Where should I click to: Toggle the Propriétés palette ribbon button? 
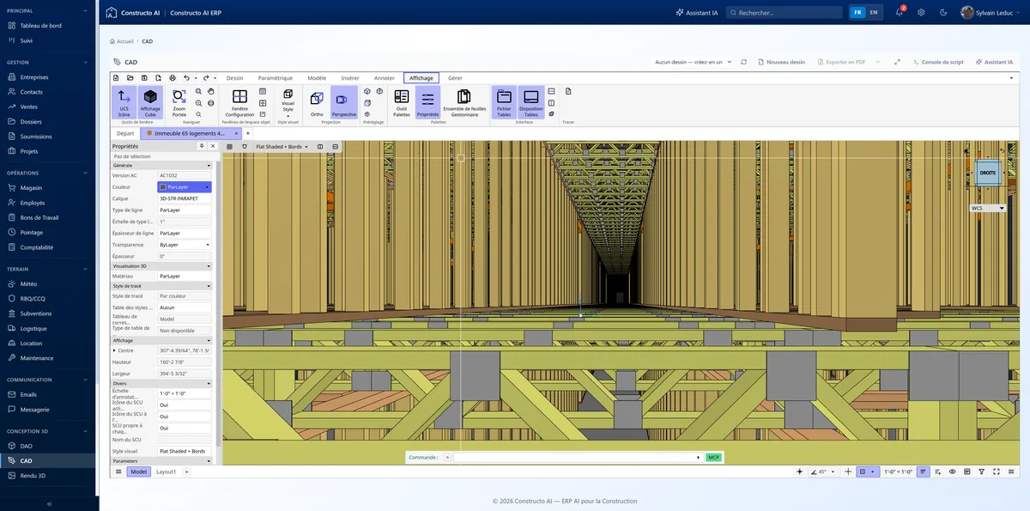pos(427,102)
